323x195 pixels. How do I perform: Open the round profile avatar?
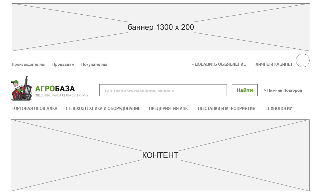302,61
